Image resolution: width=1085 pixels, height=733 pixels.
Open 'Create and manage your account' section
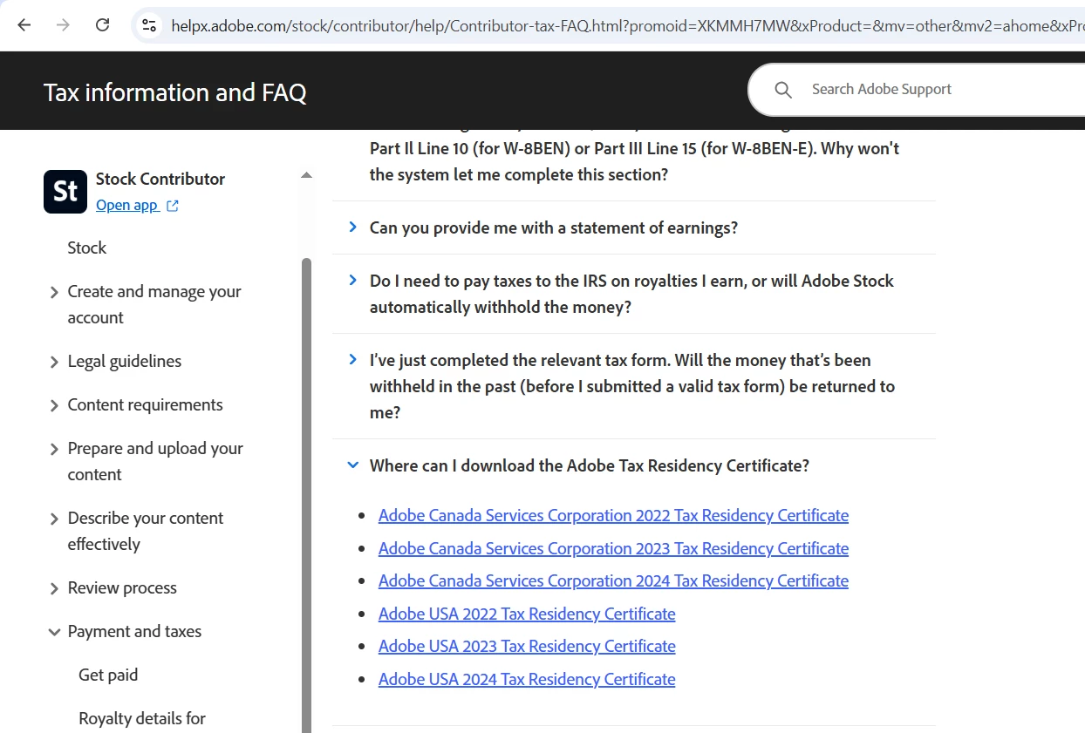(x=154, y=304)
